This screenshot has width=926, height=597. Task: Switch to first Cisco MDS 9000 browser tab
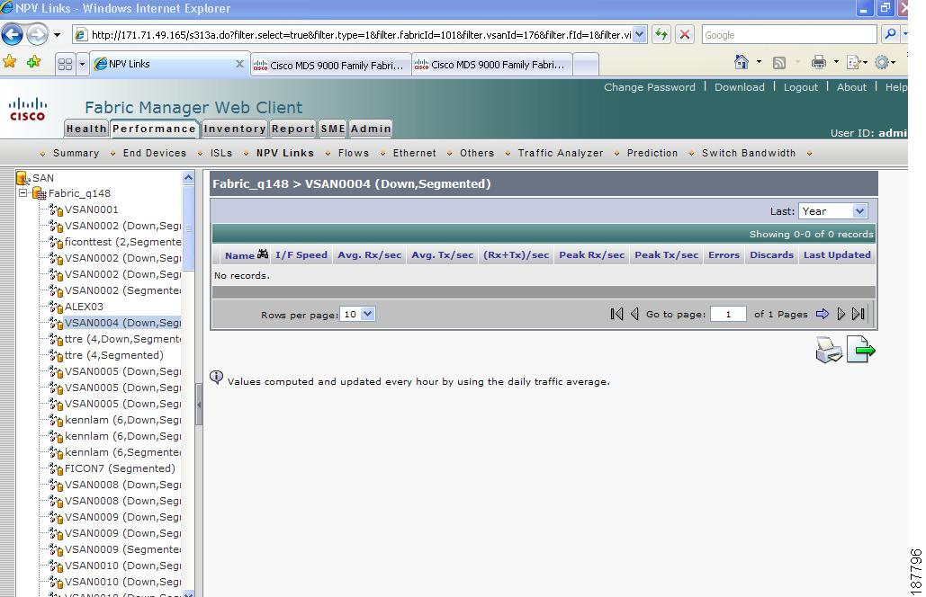(331, 65)
